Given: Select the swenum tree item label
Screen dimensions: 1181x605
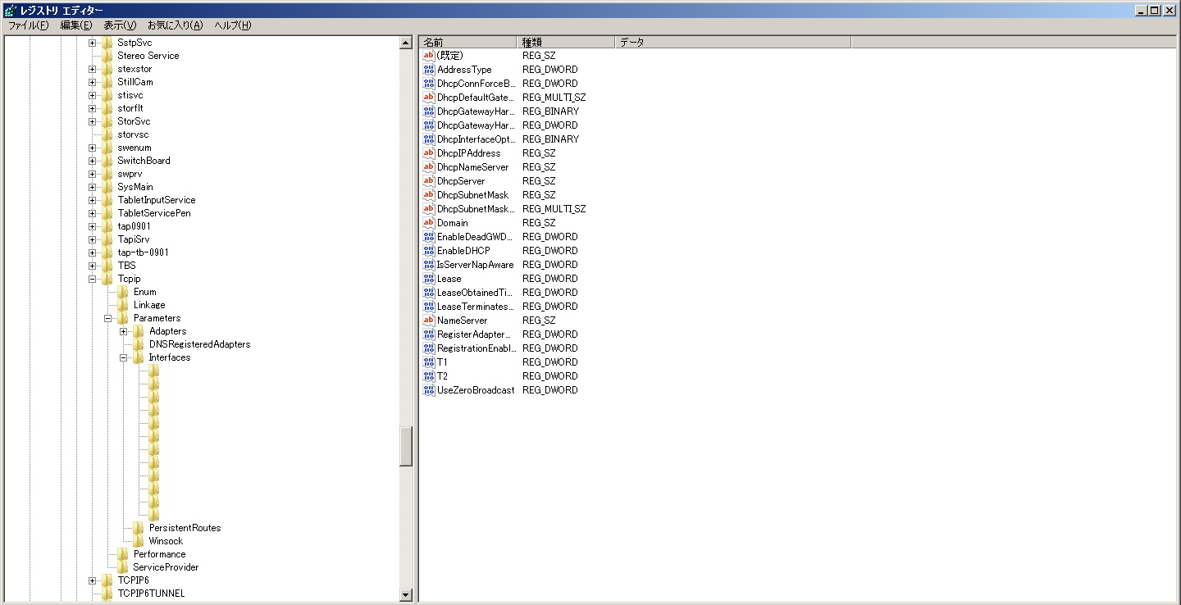Looking at the screenshot, I should pos(135,148).
